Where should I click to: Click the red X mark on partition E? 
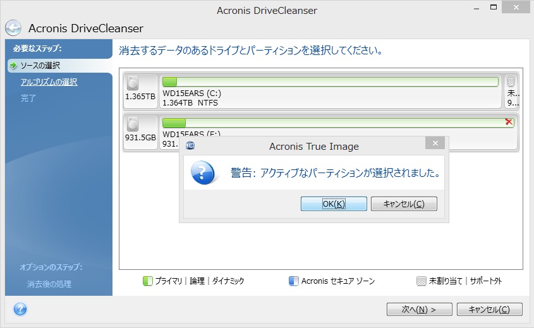(x=509, y=122)
